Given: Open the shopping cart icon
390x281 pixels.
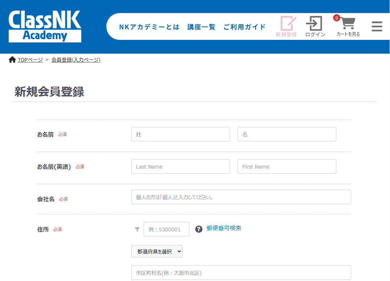Looking at the screenshot, I should (348, 25).
